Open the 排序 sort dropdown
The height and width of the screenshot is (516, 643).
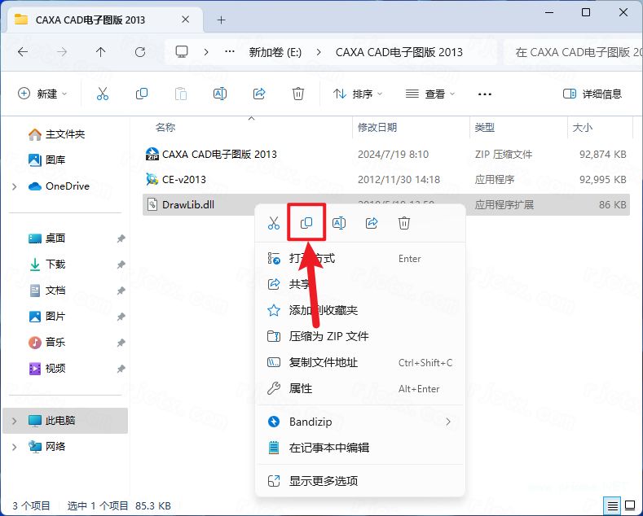pos(358,94)
